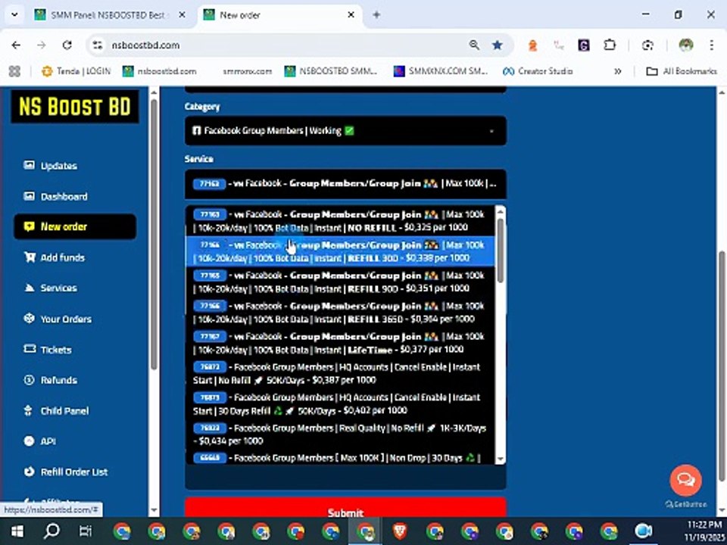
Task: Open the browser Extensions puzzle icon
Action: 610,45
